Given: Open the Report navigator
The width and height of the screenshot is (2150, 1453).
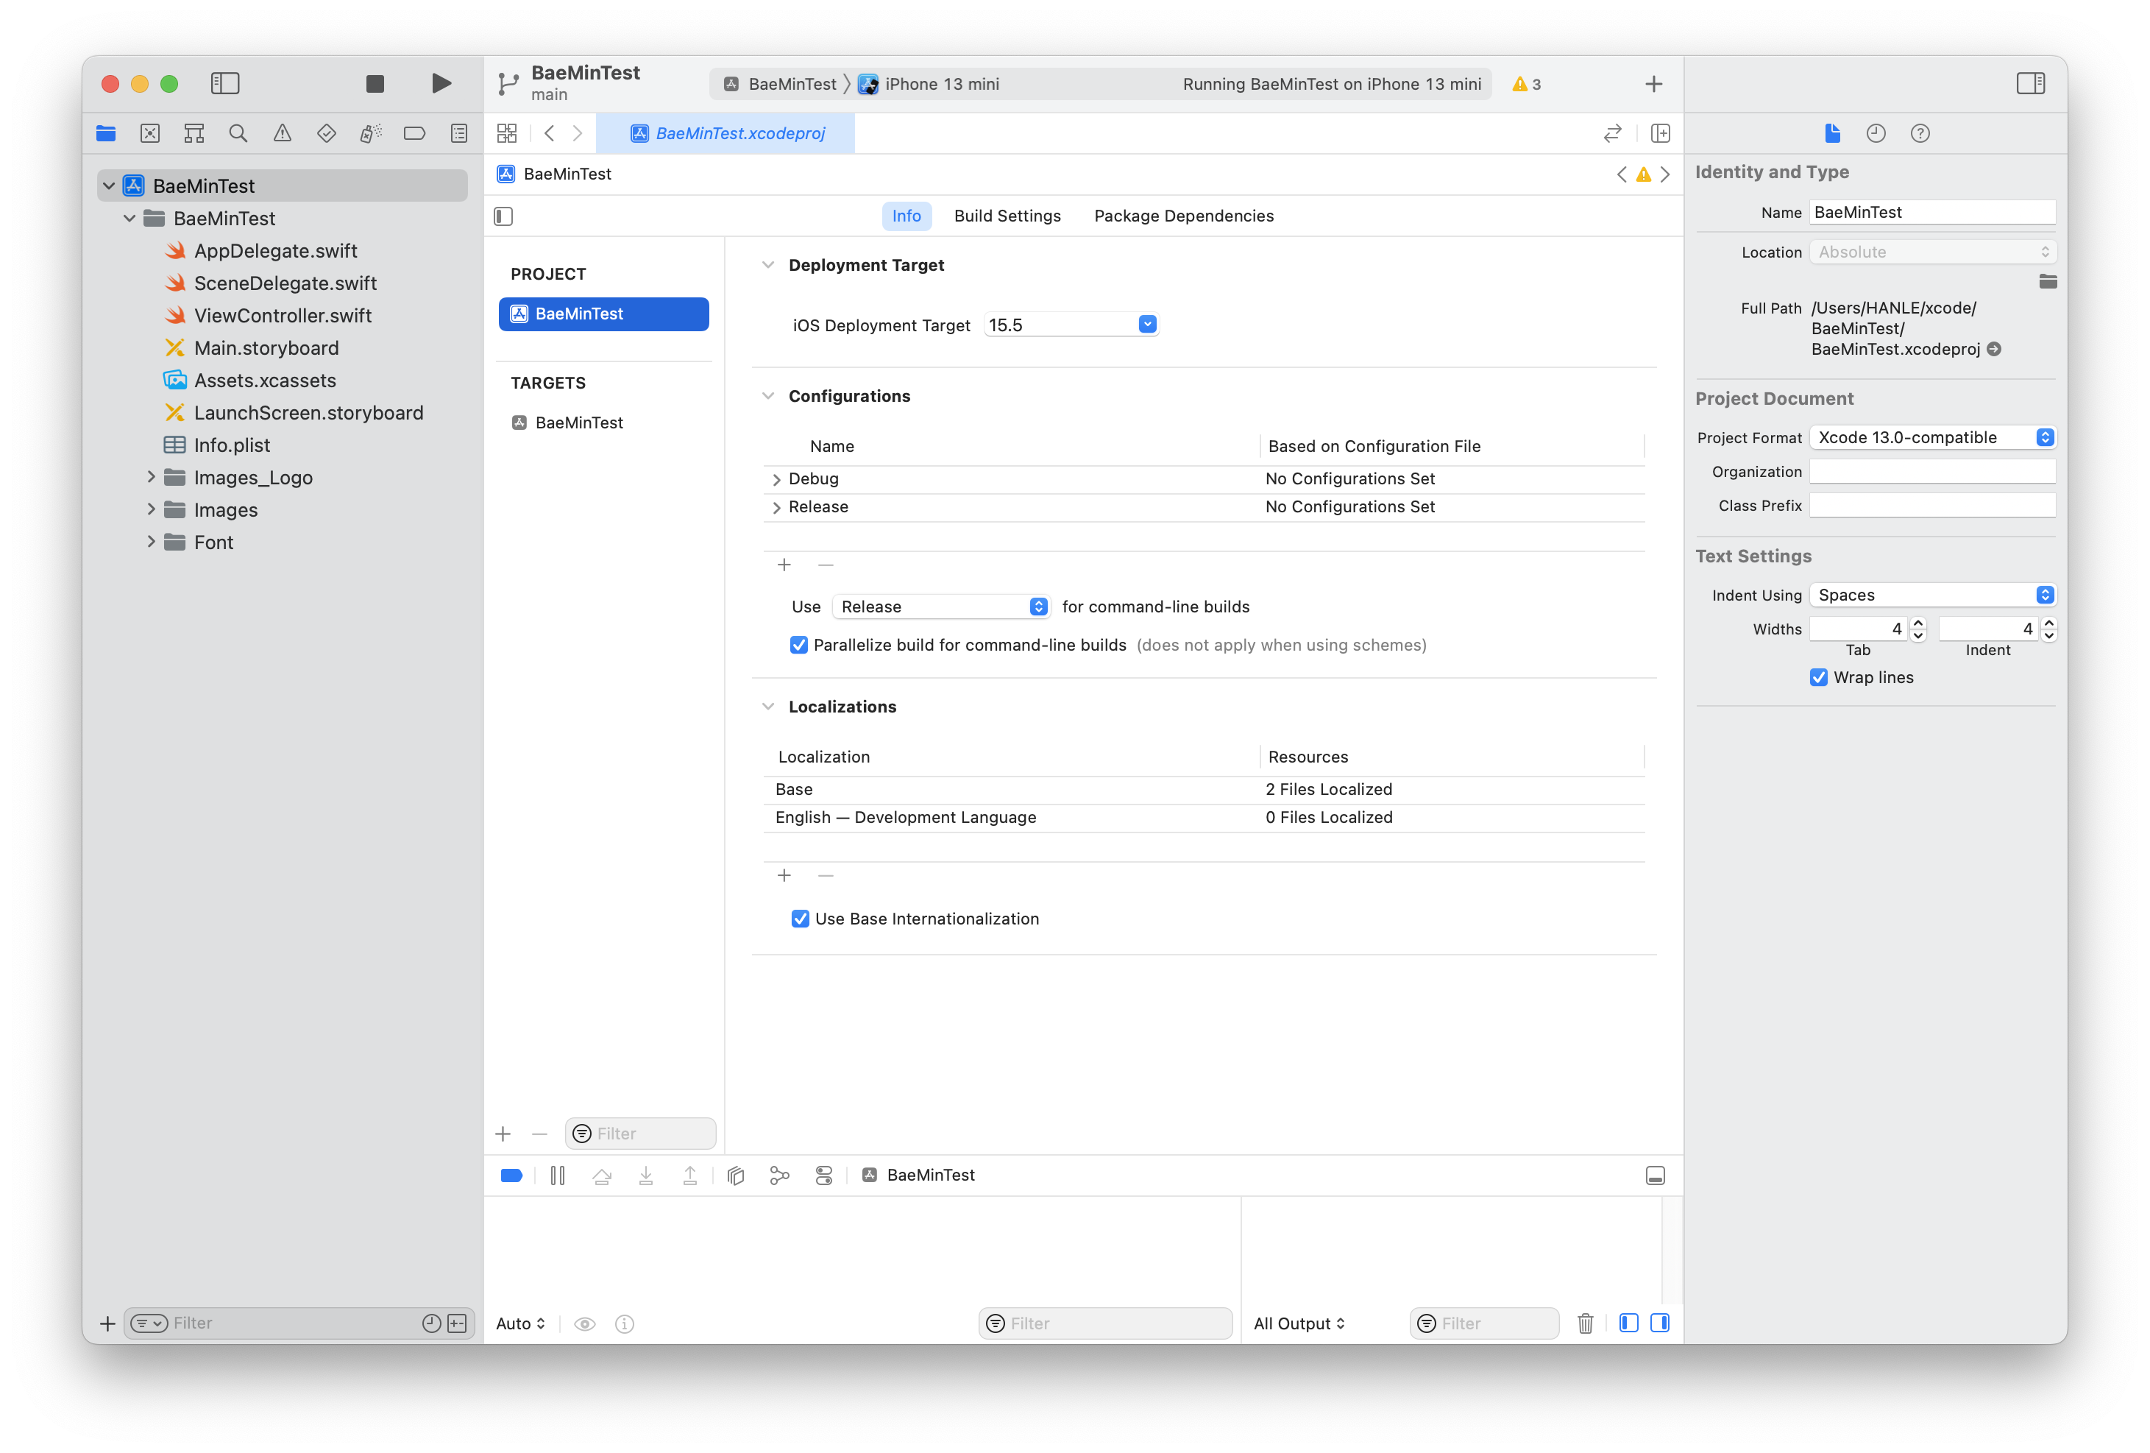Looking at the screenshot, I should [x=459, y=133].
